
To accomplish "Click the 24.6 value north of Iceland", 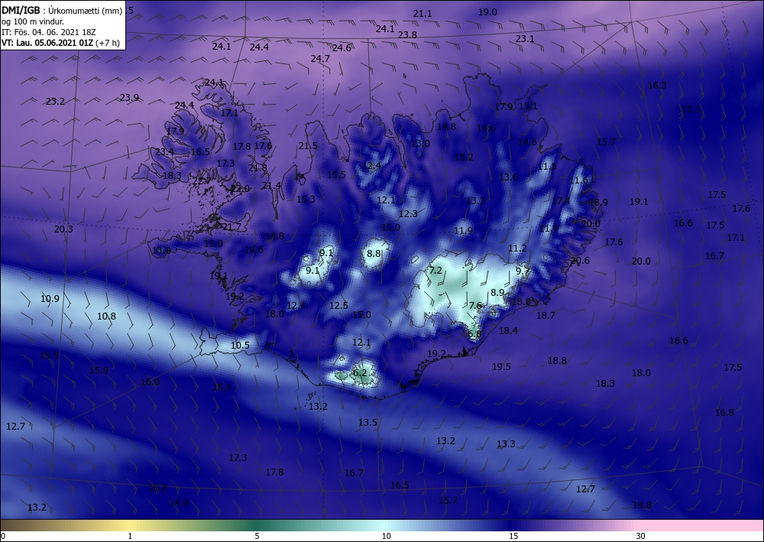I will pos(342,47).
